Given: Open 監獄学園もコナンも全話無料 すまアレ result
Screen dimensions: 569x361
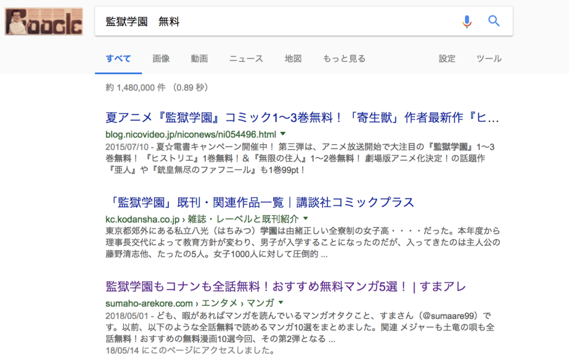Looking at the screenshot, I should [286, 286].
